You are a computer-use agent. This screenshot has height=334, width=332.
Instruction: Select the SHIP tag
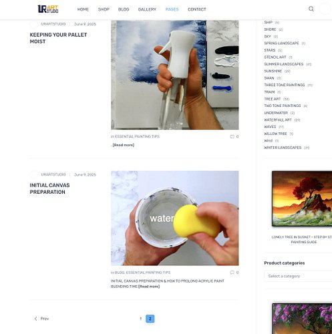tap(269, 22)
